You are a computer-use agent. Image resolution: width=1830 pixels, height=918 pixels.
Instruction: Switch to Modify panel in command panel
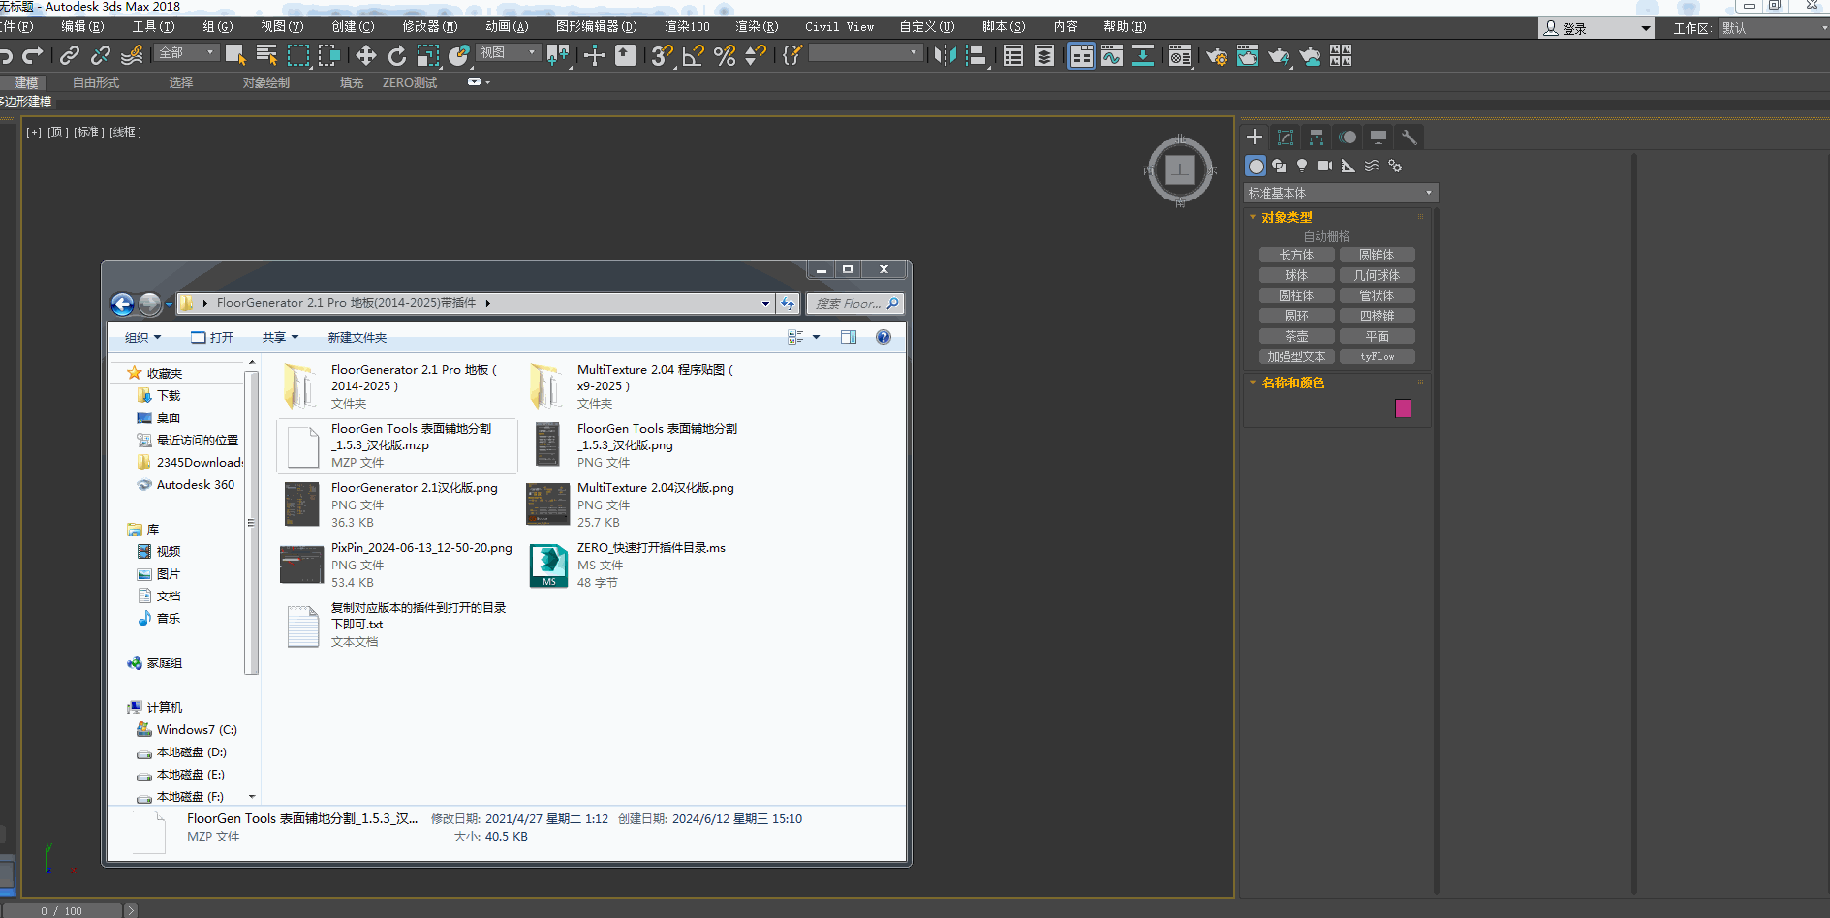[1286, 138]
